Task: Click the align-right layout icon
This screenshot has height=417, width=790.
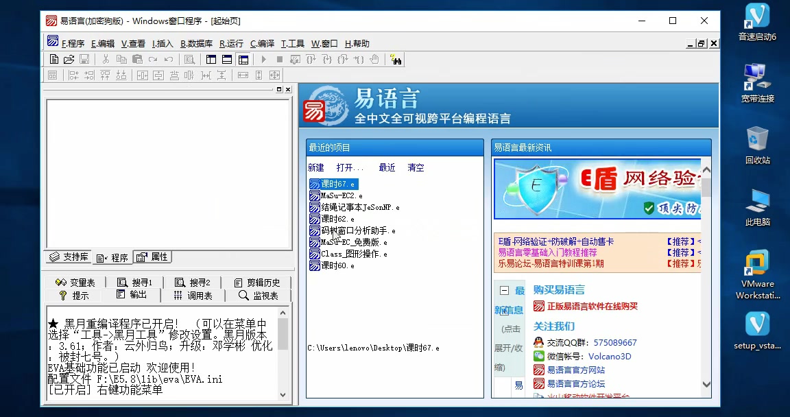Action: 89,75
